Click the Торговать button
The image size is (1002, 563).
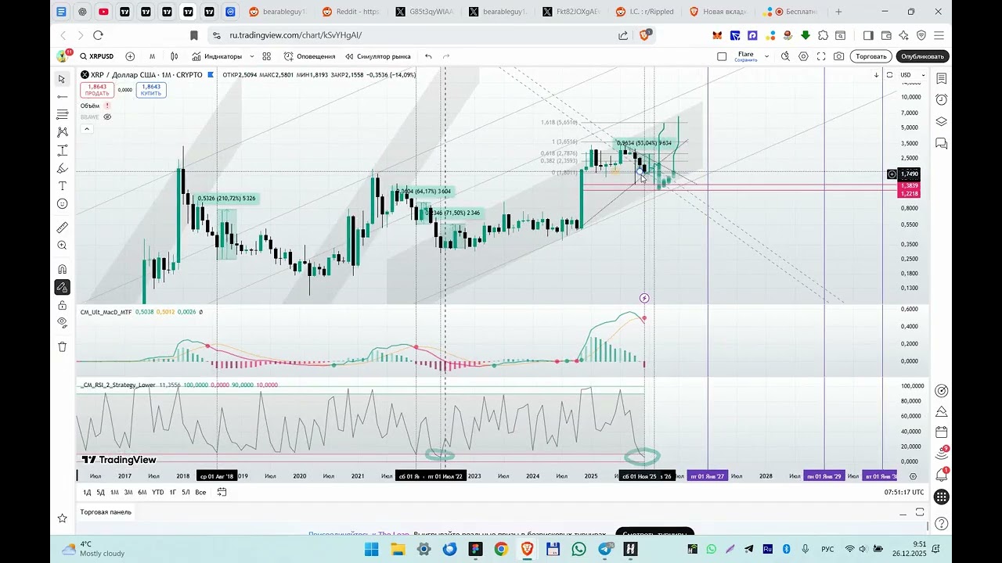pos(871,56)
